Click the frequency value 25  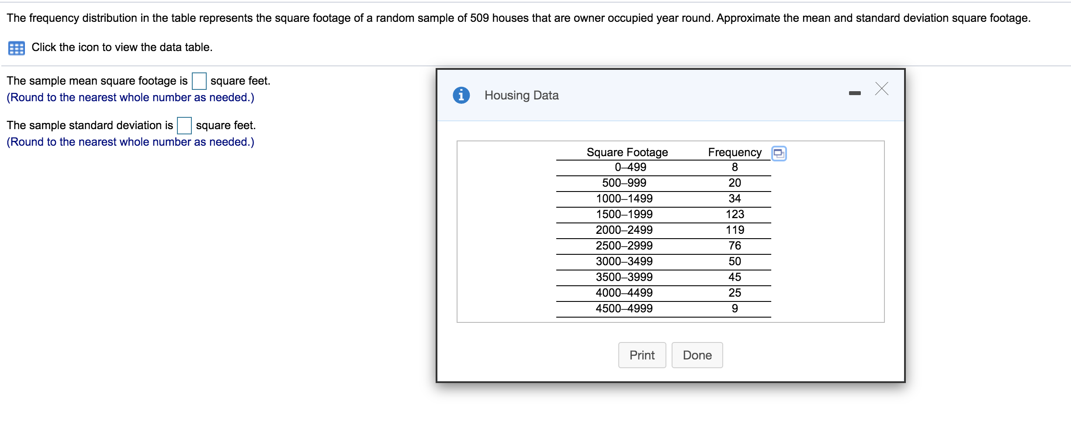tap(735, 293)
